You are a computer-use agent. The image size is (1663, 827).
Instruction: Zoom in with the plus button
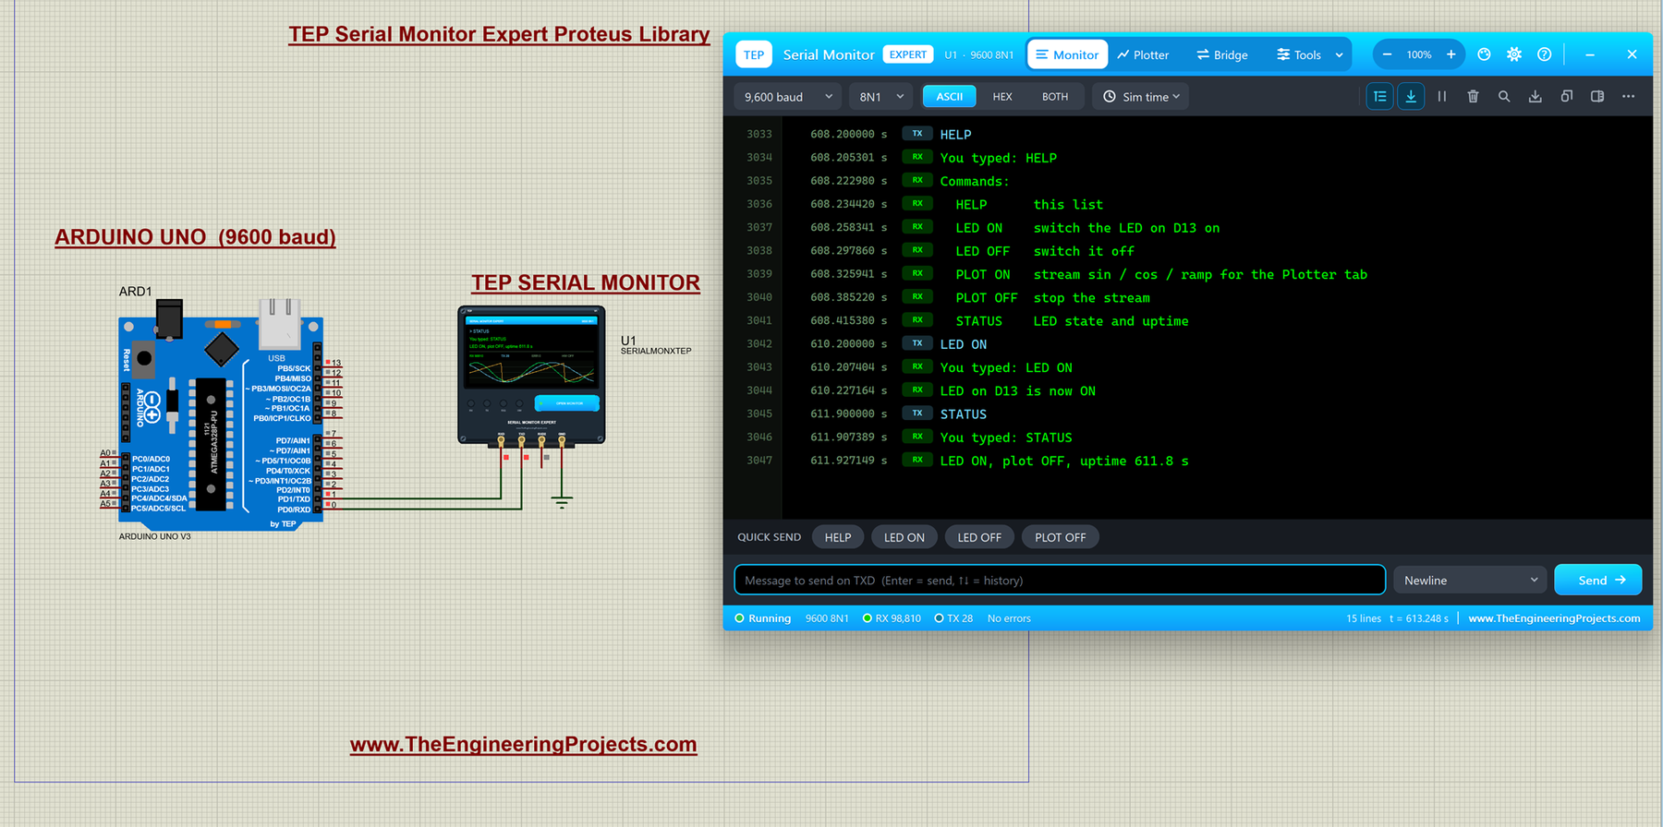tap(1451, 54)
